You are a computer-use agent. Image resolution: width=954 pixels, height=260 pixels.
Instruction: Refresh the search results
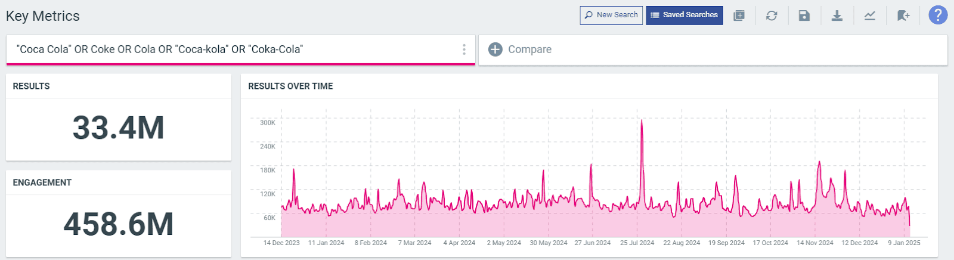[x=772, y=16]
